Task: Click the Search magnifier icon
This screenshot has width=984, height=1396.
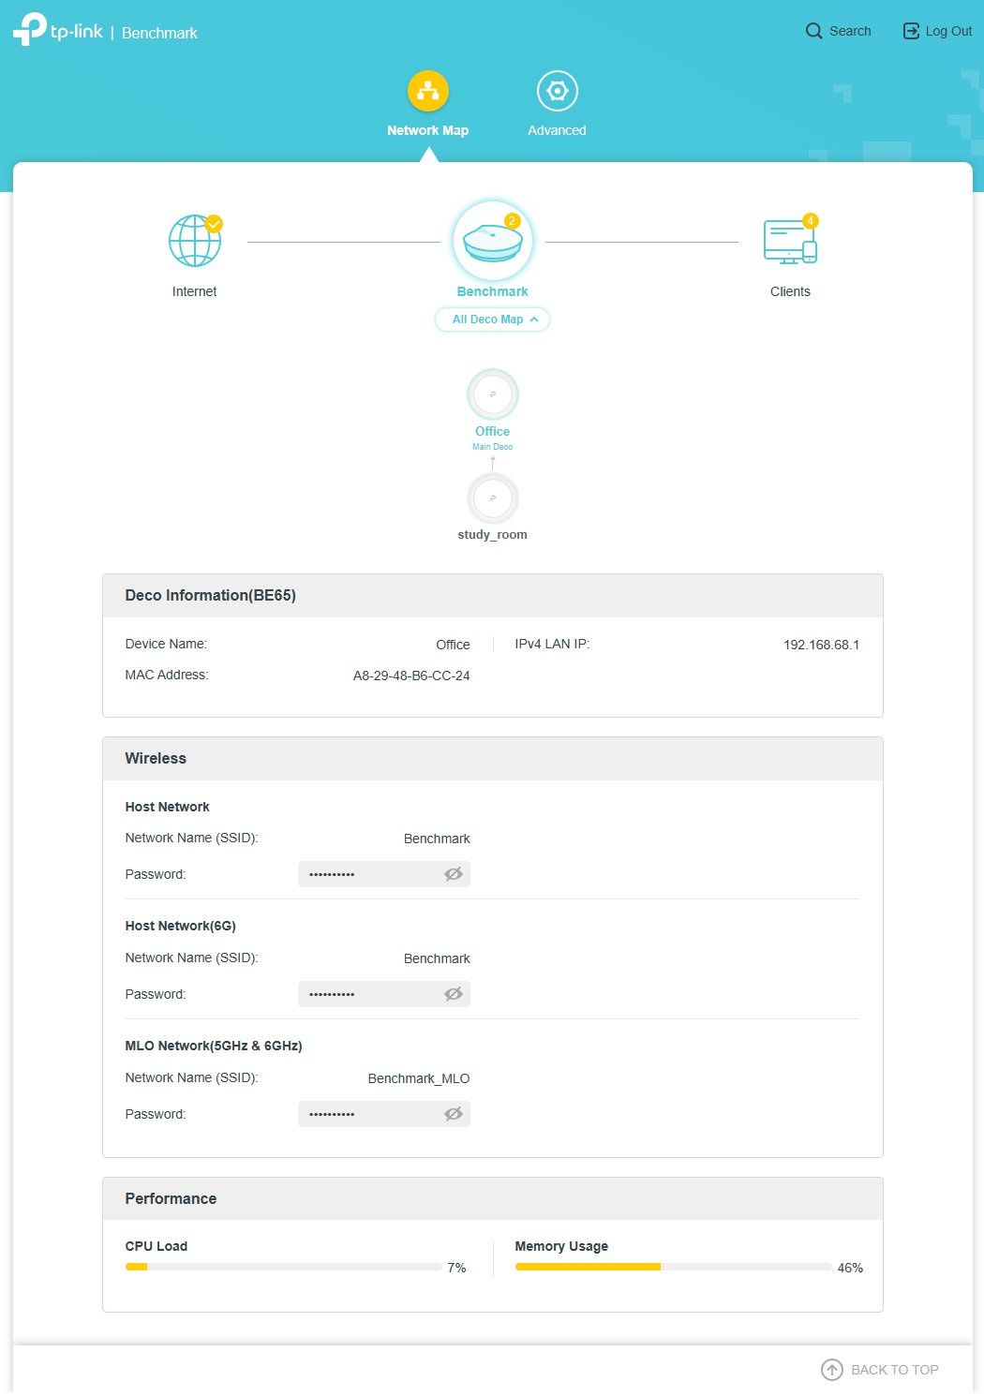Action: [x=813, y=31]
